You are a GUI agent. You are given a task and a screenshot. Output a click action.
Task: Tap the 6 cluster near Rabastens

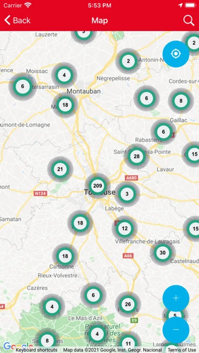pyautogui.click(x=163, y=132)
